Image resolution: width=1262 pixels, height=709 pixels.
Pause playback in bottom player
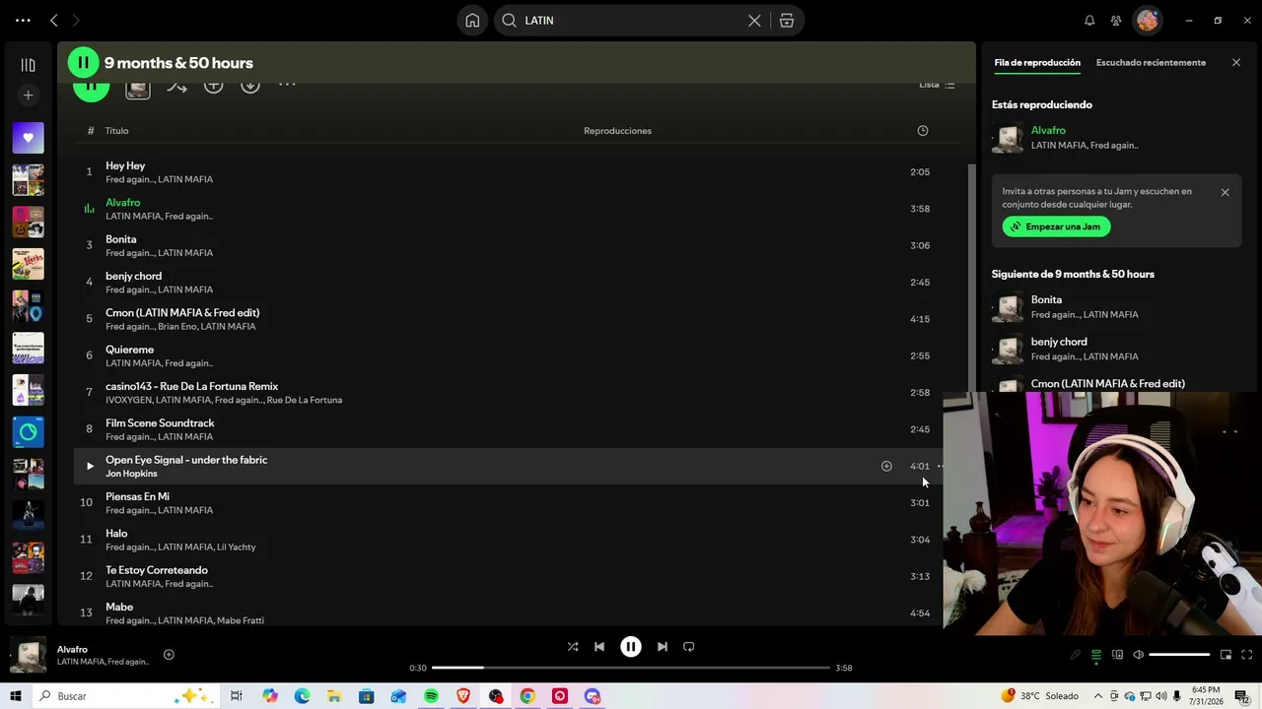(631, 647)
